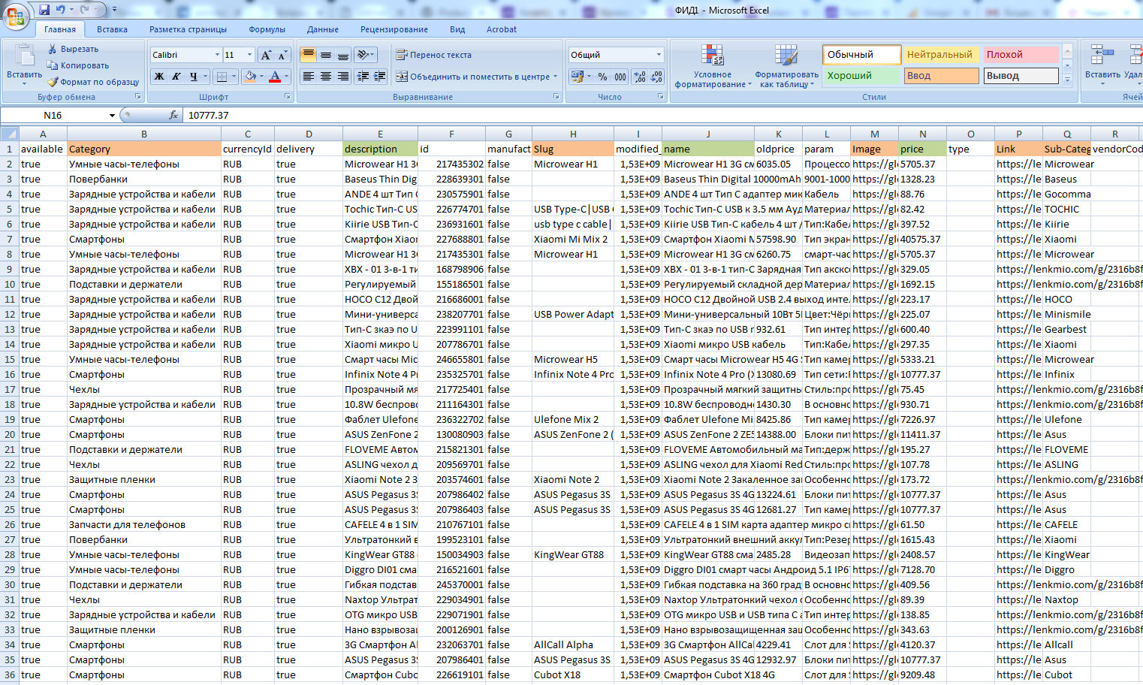Undo the last action

61,10
